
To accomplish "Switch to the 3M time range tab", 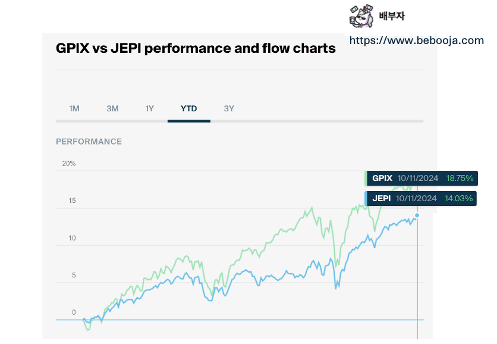I will tap(112, 108).
